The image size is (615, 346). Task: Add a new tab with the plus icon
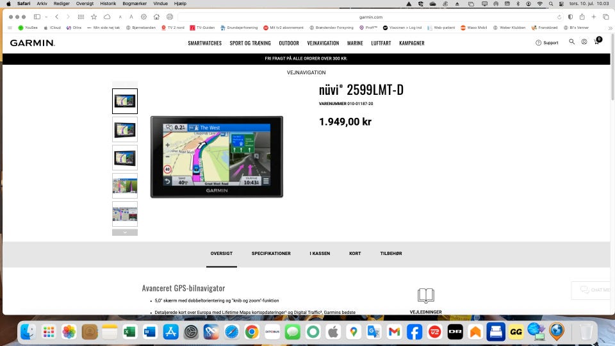pos(594,17)
